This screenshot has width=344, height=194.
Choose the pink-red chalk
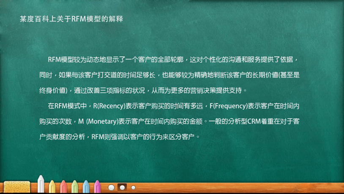coord(63,186)
